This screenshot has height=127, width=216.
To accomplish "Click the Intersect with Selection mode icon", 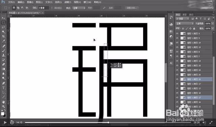I will (x=27, y=8).
